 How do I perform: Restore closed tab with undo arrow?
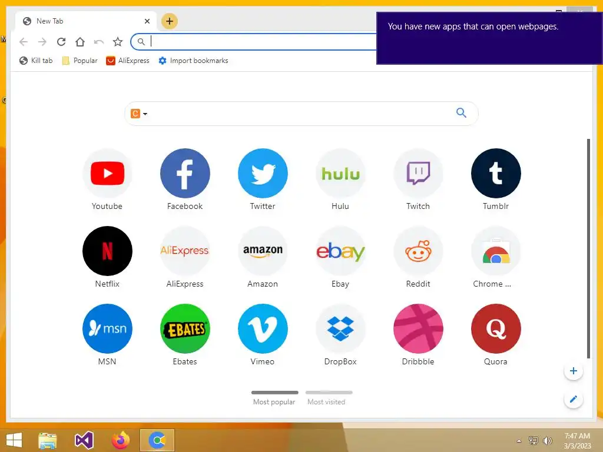coord(99,42)
